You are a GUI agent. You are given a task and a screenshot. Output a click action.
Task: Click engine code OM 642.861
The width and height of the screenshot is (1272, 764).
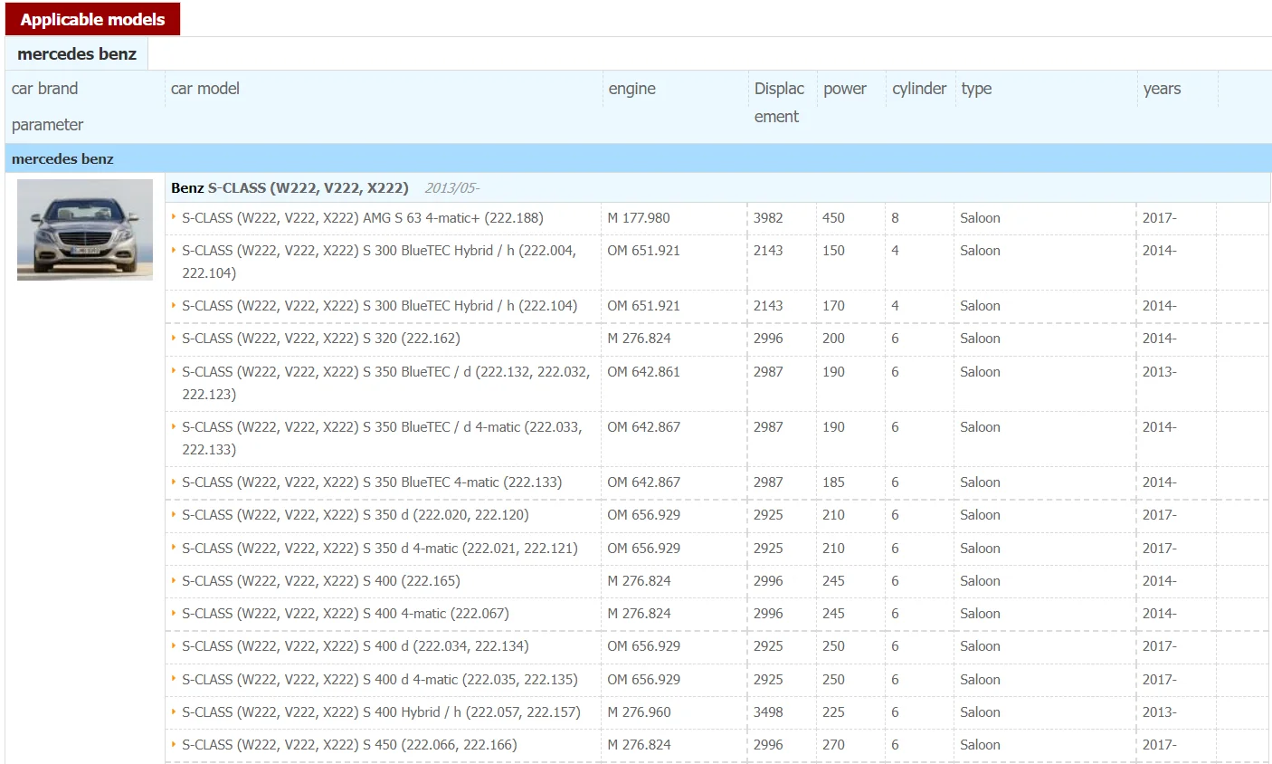click(x=643, y=372)
